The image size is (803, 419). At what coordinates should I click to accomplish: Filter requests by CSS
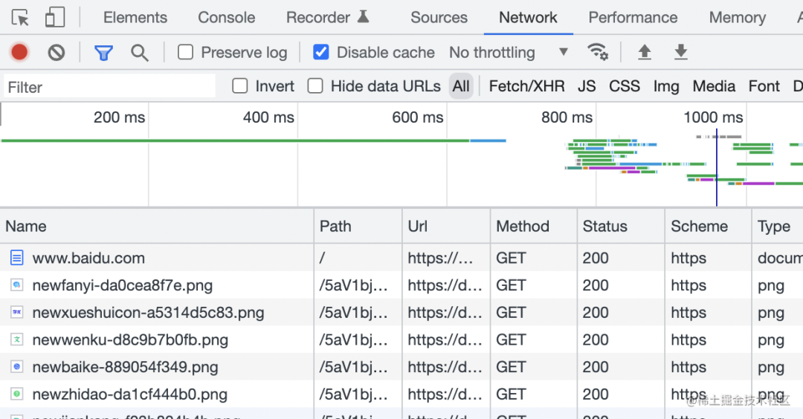pyautogui.click(x=625, y=86)
